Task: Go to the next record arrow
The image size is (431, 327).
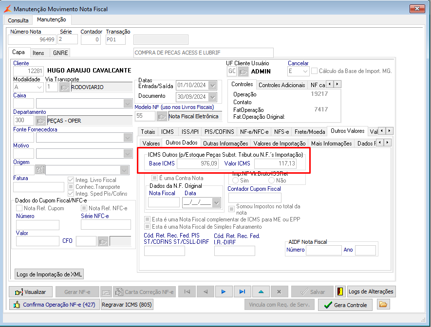Action: 224,292
